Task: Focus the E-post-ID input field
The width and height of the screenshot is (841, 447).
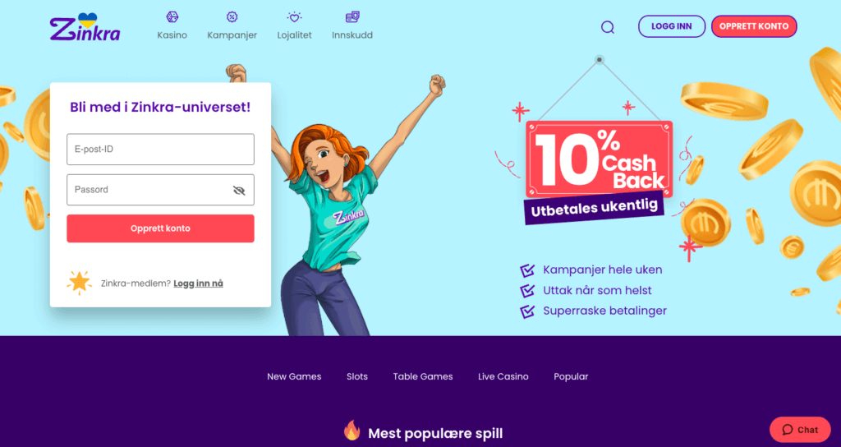Action: (160, 150)
